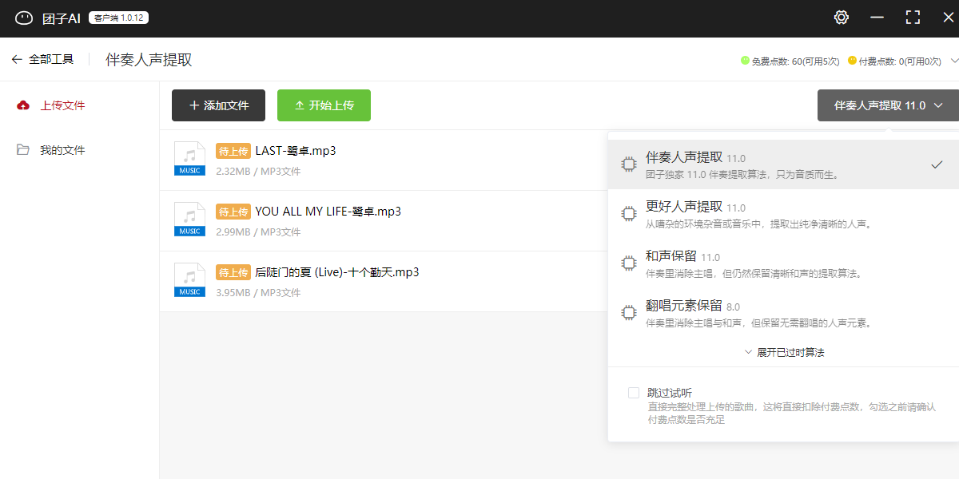Click the 团子AI logo icon
Viewport: 959px width, 479px height.
tap(24, 18)
